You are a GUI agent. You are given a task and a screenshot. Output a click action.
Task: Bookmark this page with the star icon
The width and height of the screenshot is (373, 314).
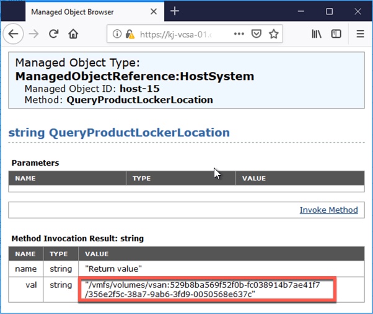click(273, 34)
